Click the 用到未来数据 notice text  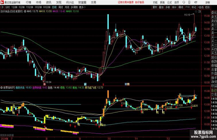(7, 135)
